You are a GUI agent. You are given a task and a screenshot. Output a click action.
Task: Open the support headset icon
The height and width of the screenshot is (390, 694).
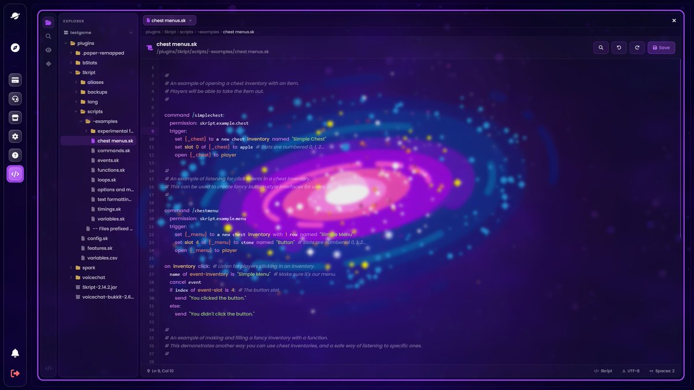[15, 99]
